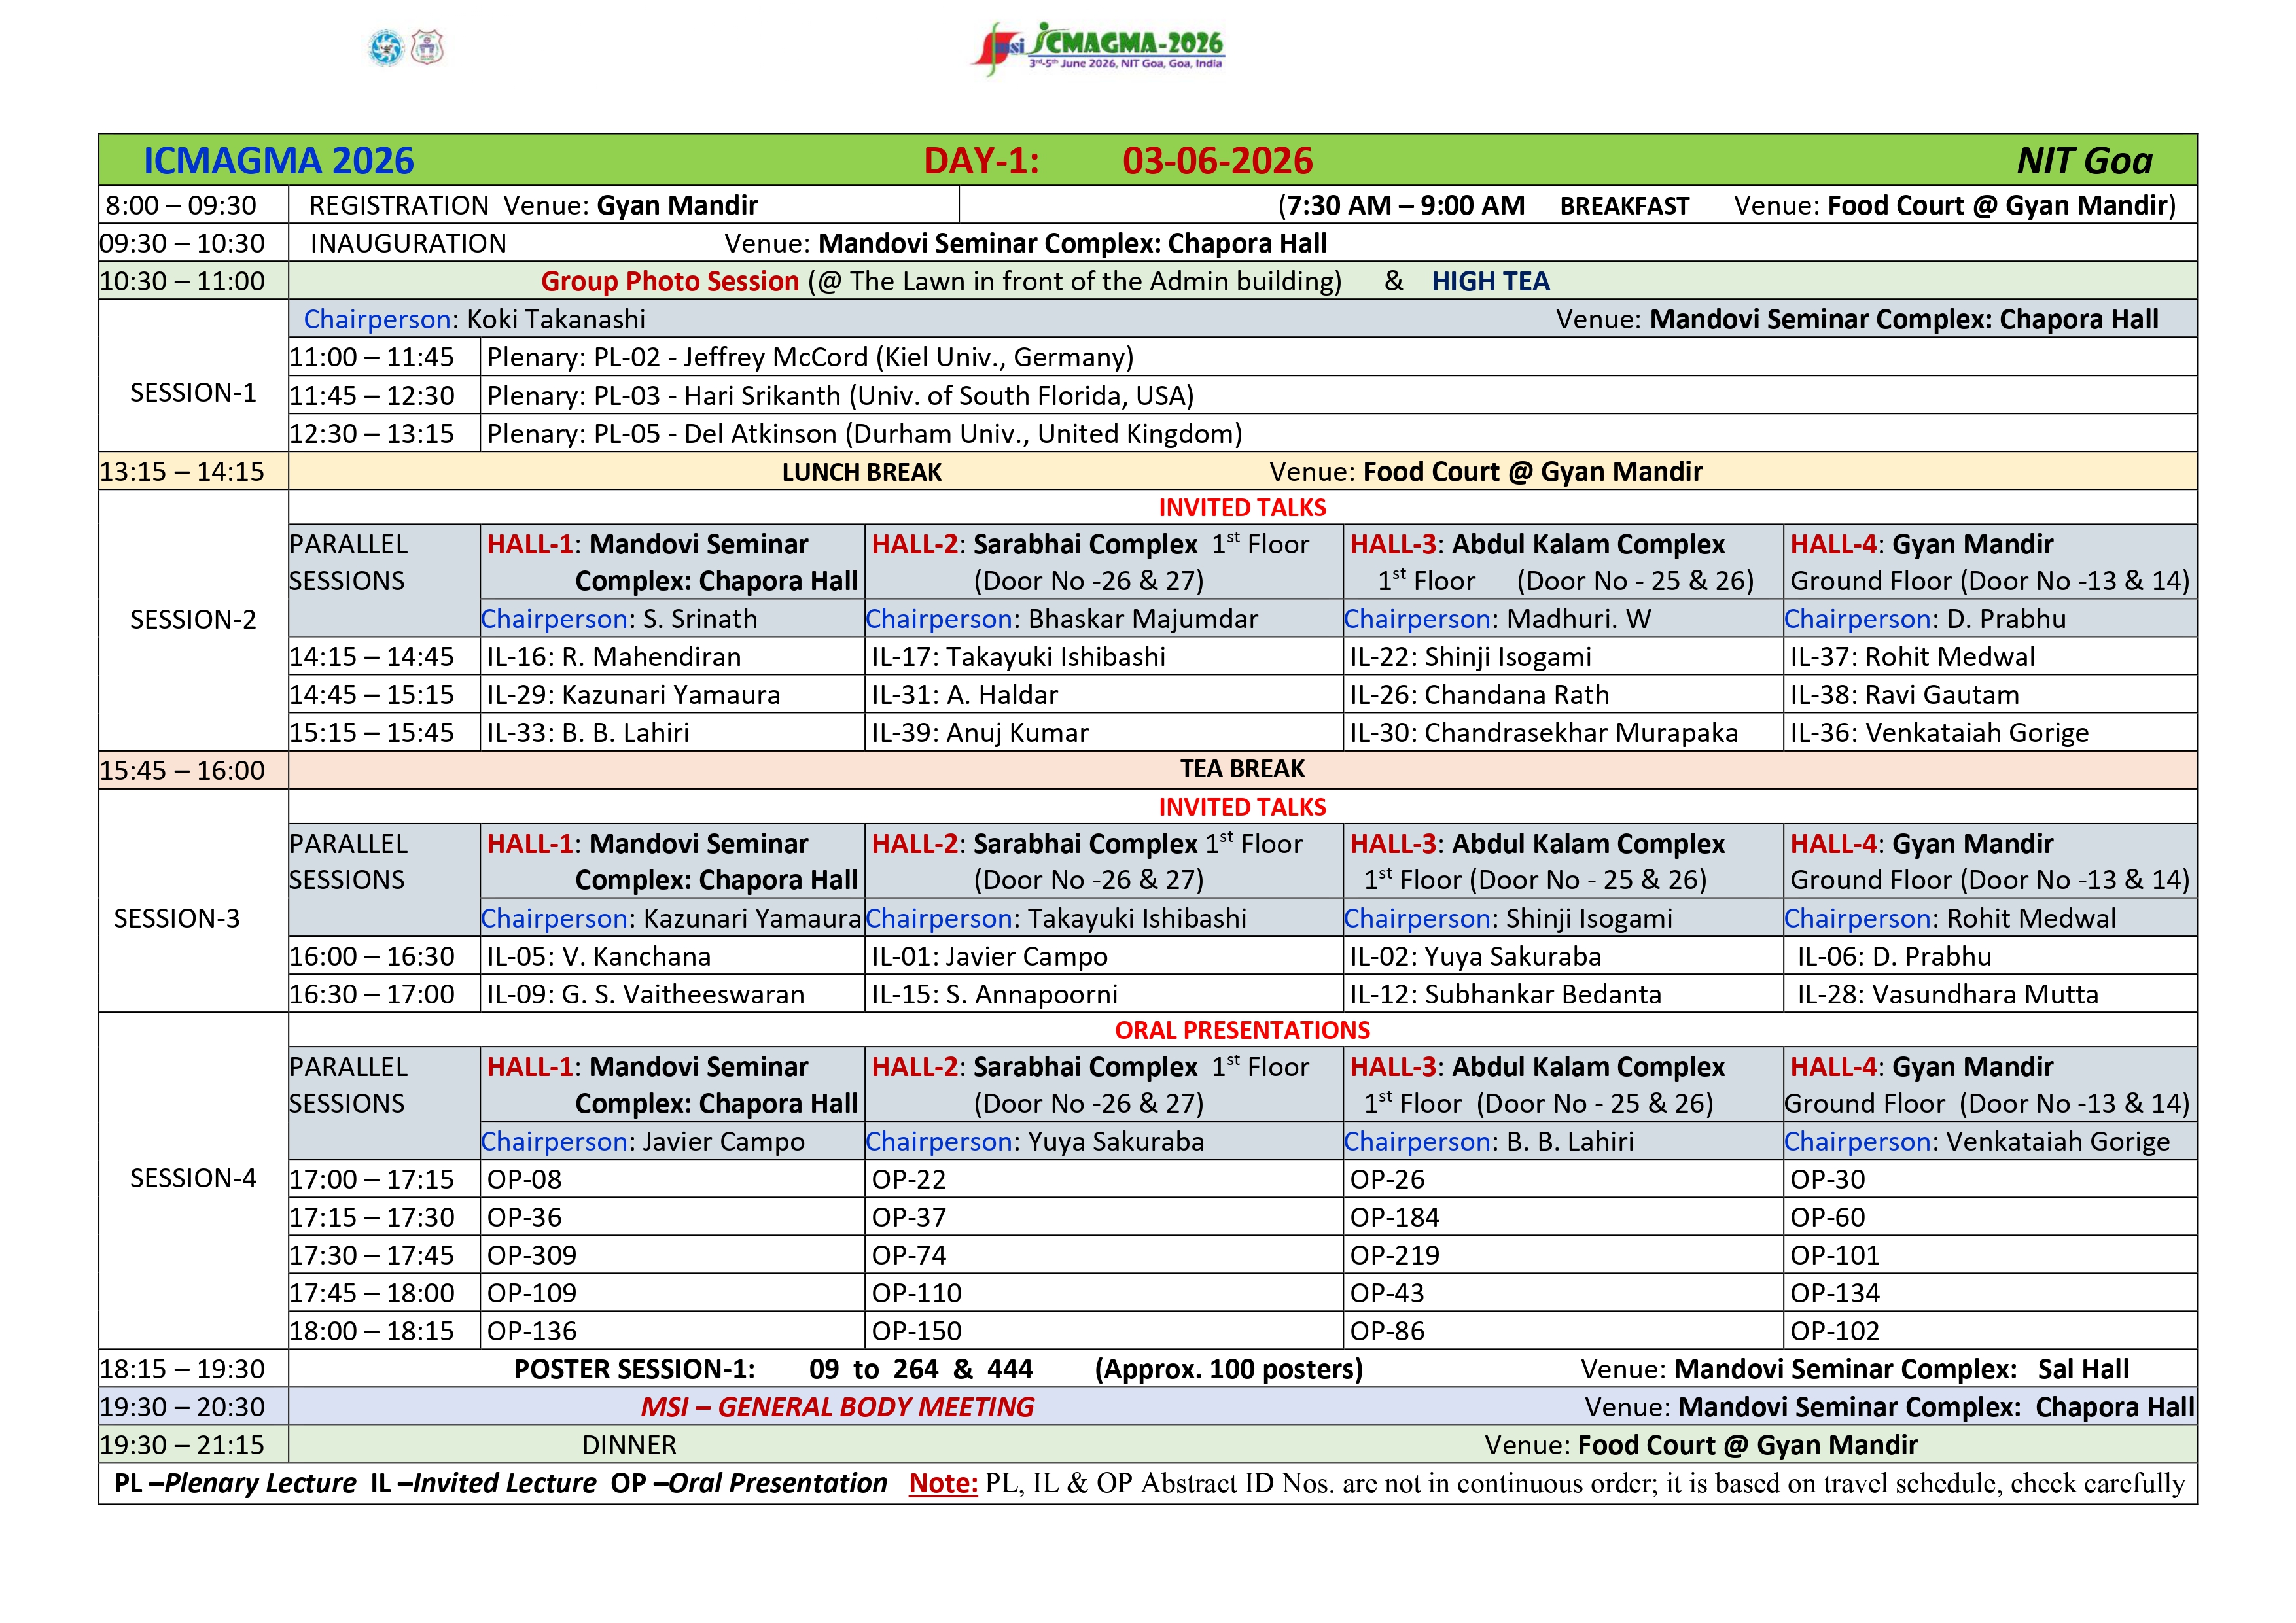Click "Chairperson: S. Srinath"
2296x1623 pixels.
[x=619, y=619]
